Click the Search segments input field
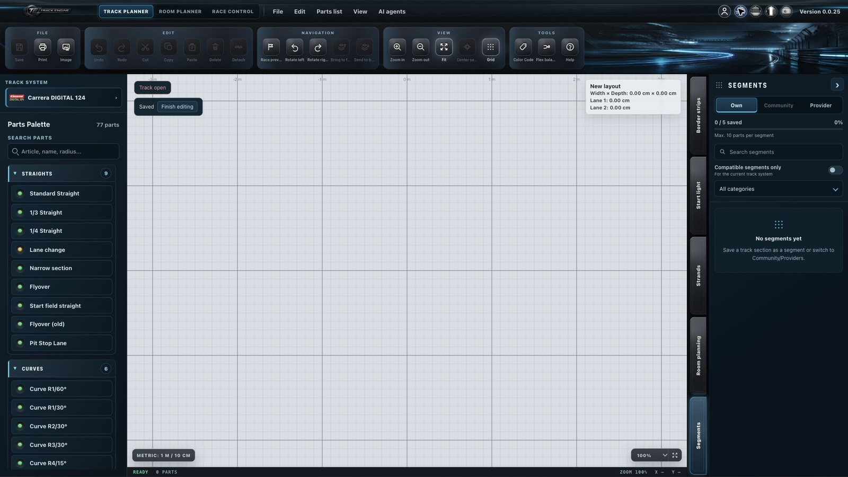The height and width of the screenshot is (477, 848). 778,152
